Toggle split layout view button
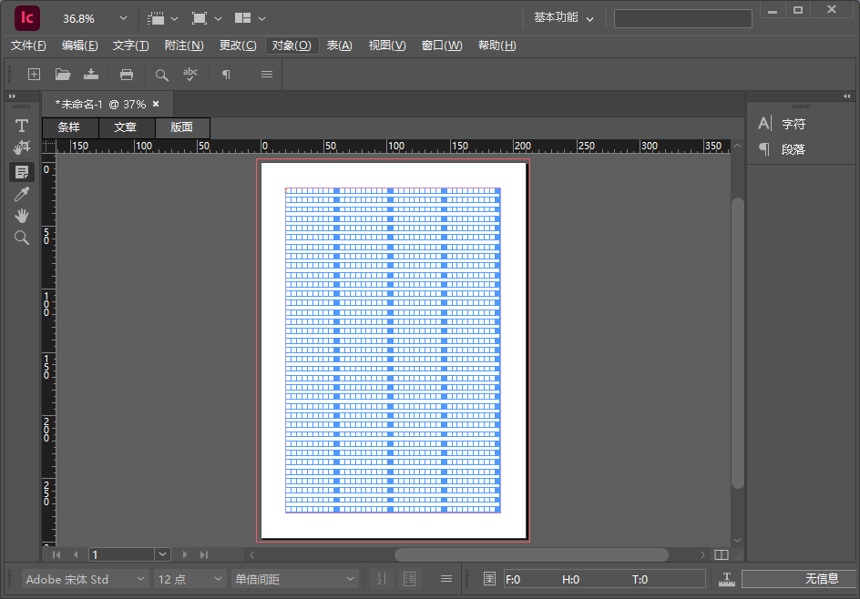Screen dimensions: 860x599 coord(722,554)
